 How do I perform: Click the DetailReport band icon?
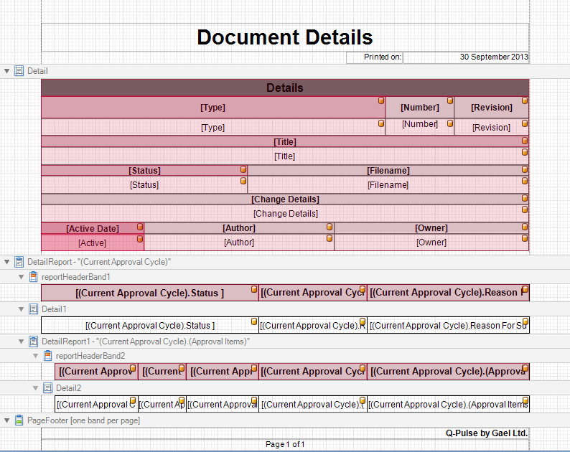19,262
